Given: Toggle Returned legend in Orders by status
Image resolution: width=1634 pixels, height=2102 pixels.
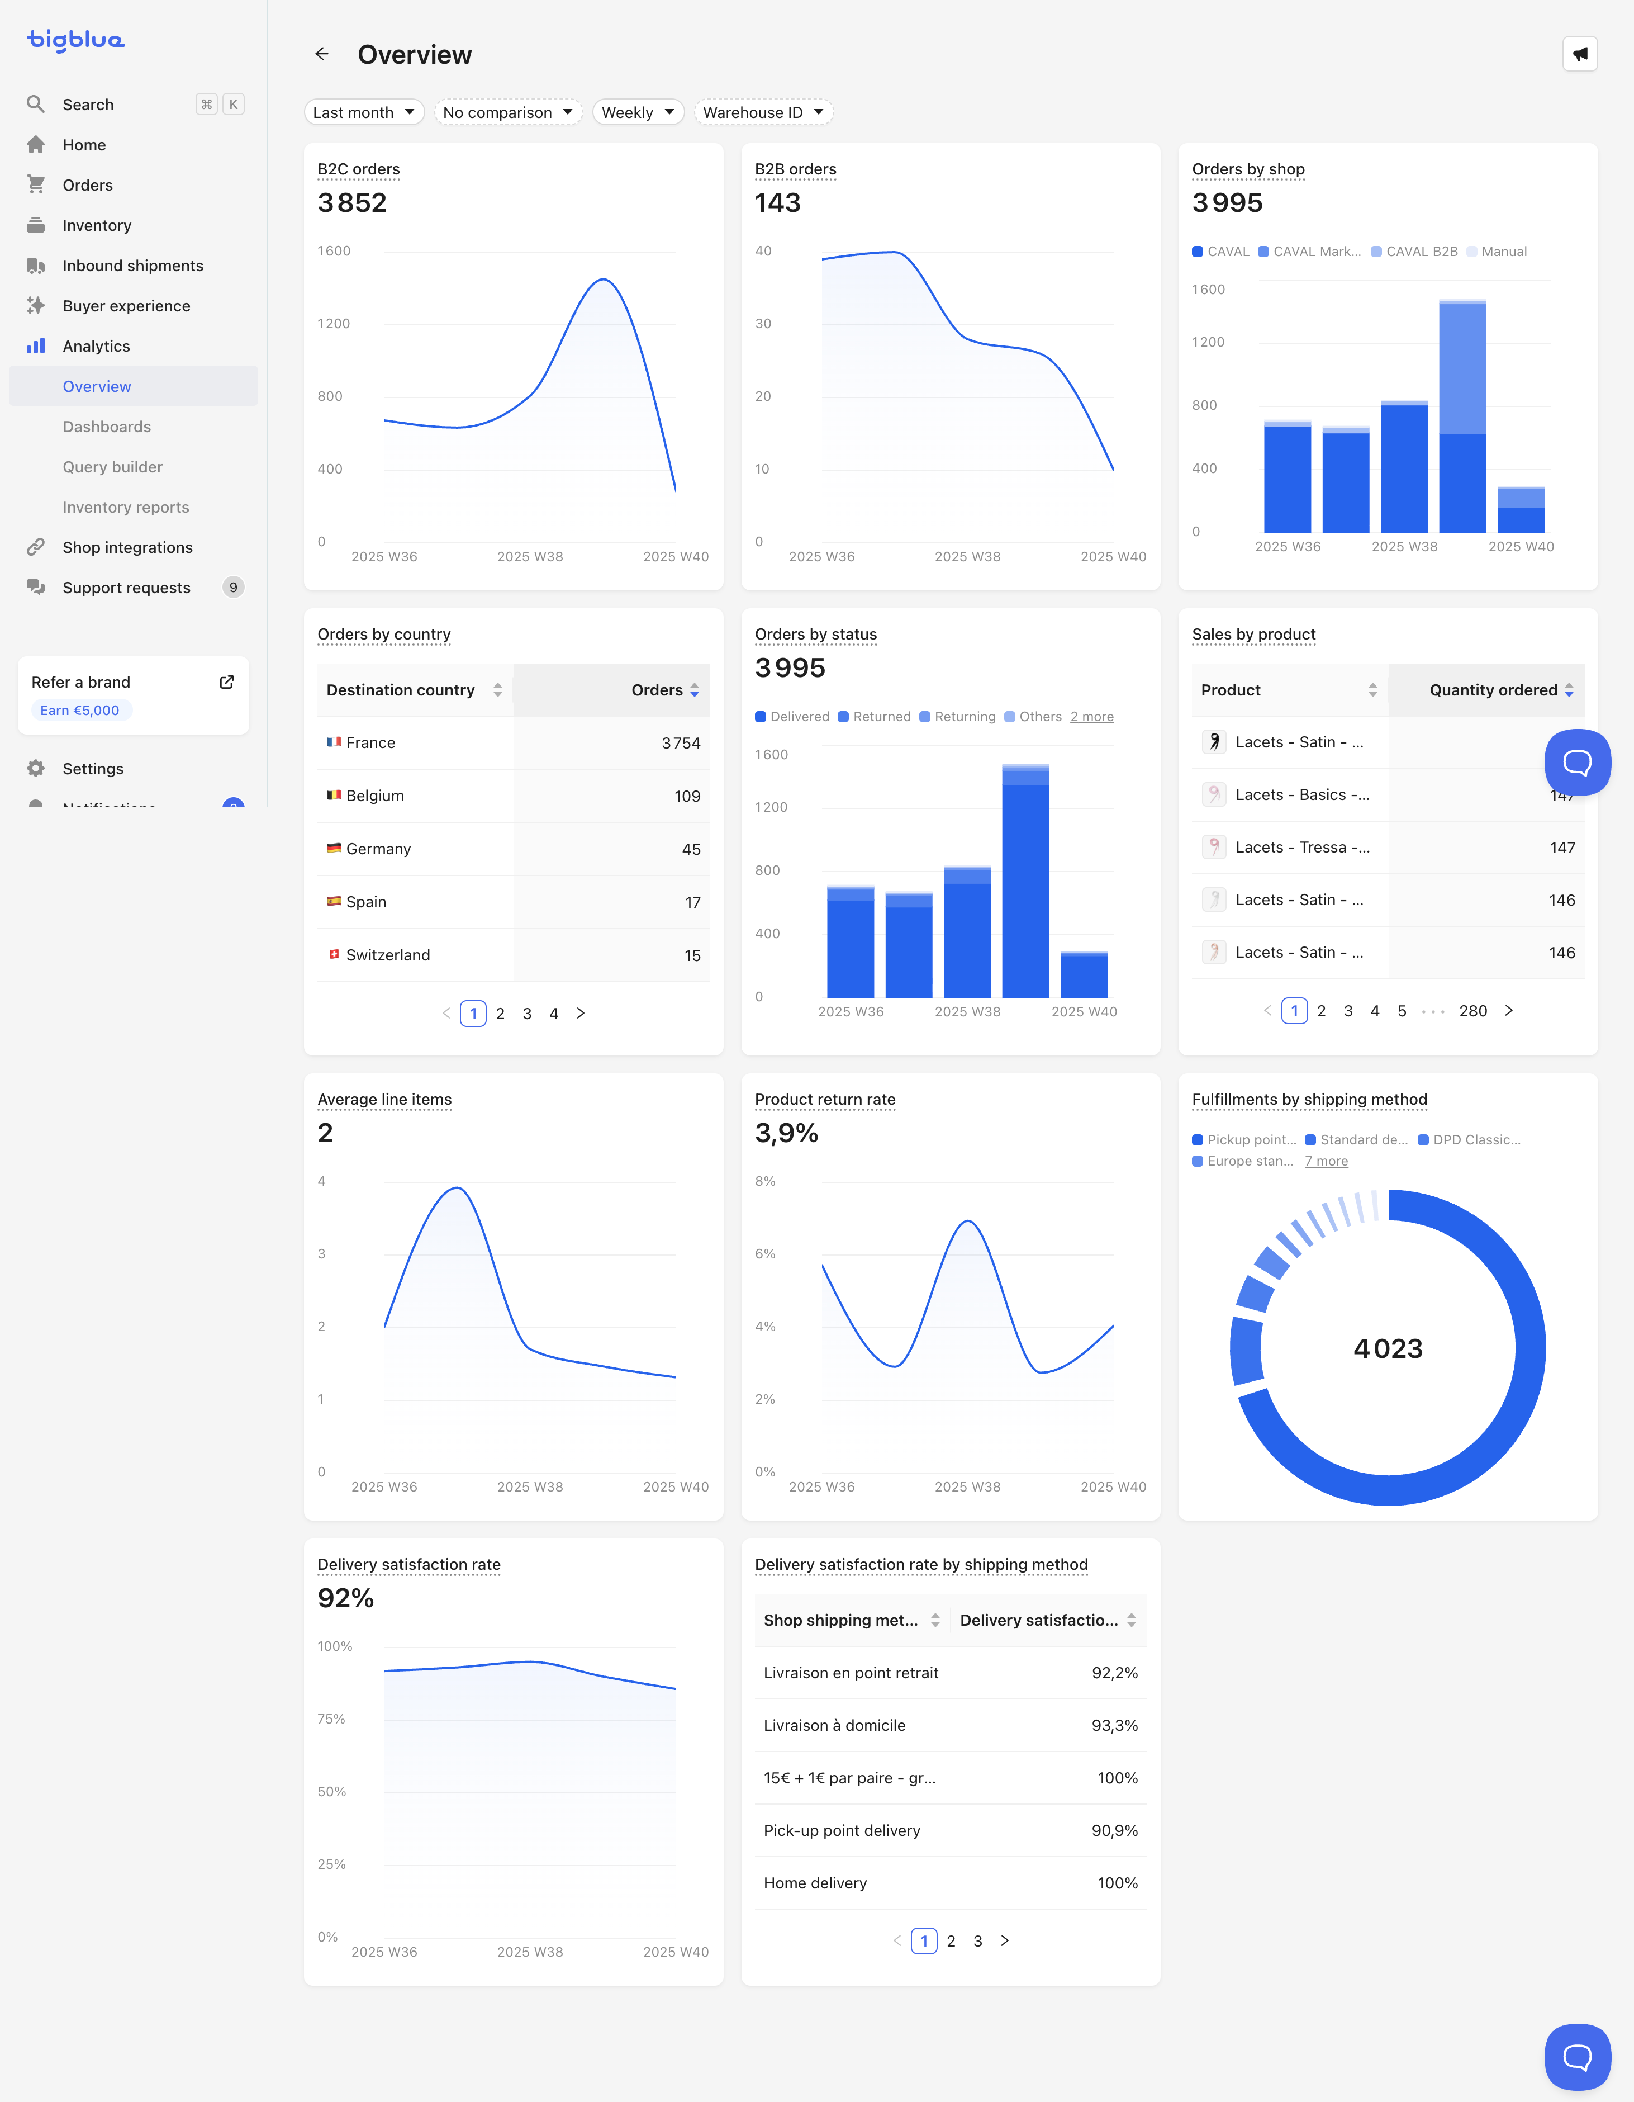Looking at the screenshot, I should click(874, 717).
